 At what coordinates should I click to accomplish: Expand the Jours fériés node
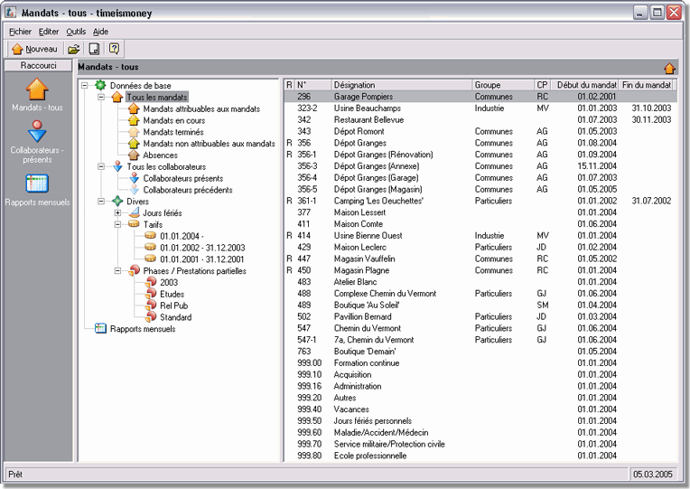[117, 212]
